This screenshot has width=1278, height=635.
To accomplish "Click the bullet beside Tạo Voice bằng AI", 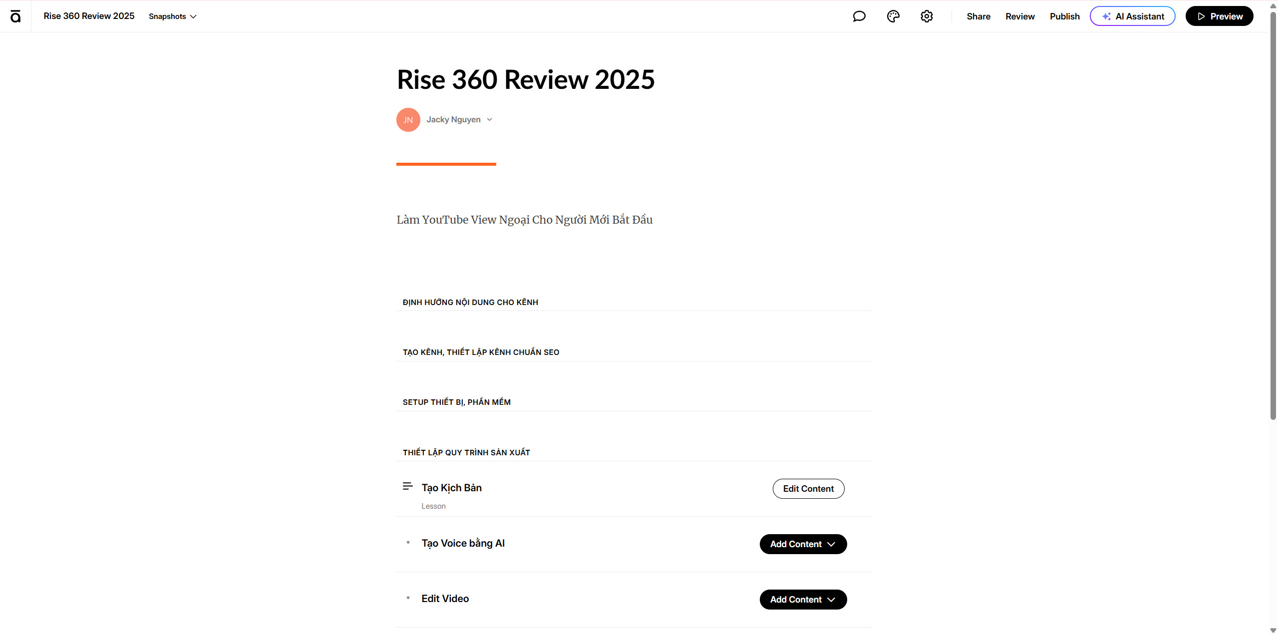I will 408,543.
